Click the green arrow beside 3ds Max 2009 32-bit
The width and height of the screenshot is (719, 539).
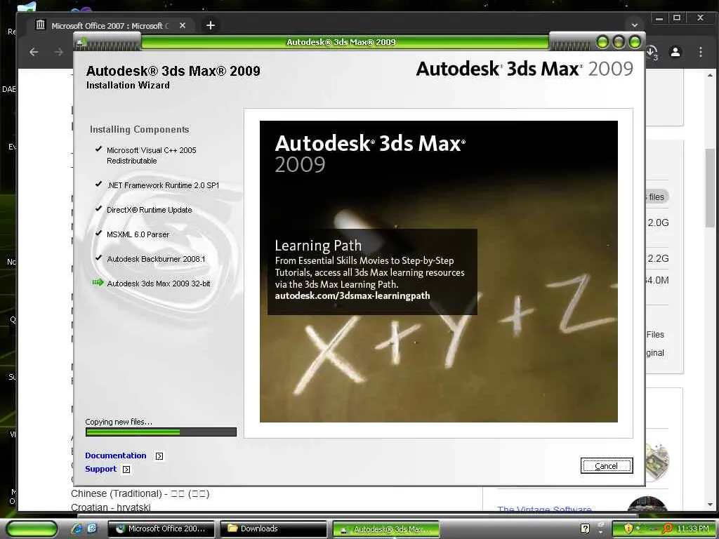[x=98, y=282]
